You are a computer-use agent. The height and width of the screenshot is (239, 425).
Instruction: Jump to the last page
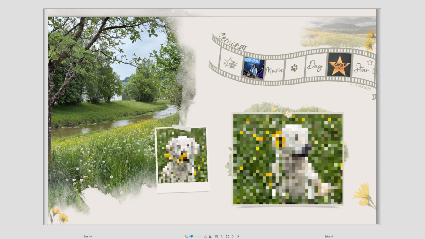[x=238, y=236]
